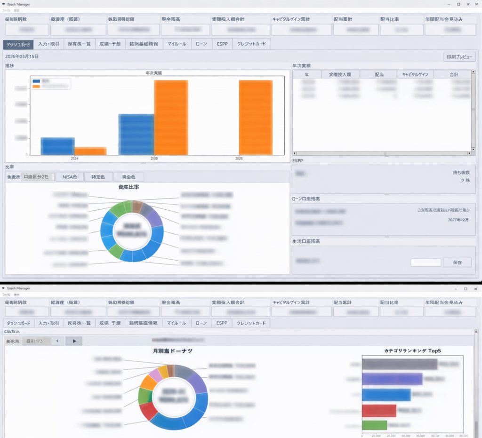Go to previous month with left arrow
Image resolution: width=482 pixels, height=438 pixels.
[57, 341]
